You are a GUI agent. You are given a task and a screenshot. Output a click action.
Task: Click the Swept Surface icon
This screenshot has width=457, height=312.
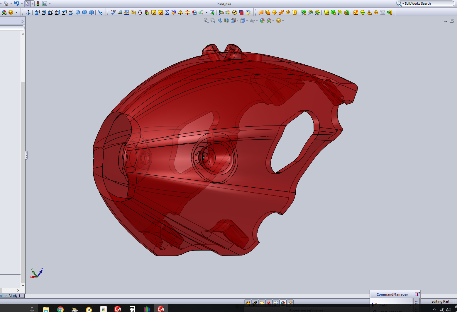(281, 12)
